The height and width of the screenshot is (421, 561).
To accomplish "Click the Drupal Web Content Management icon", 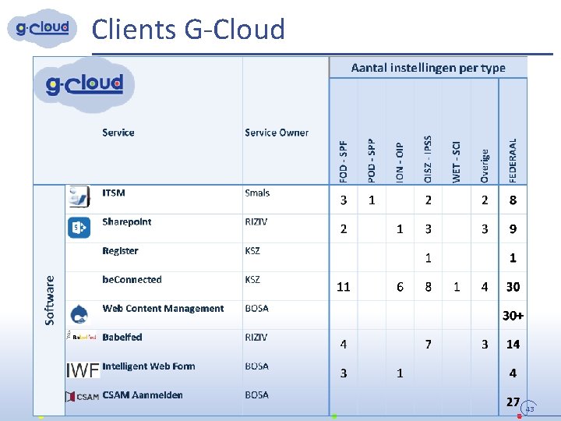I will pyautogui.click(x=79, y=314).
